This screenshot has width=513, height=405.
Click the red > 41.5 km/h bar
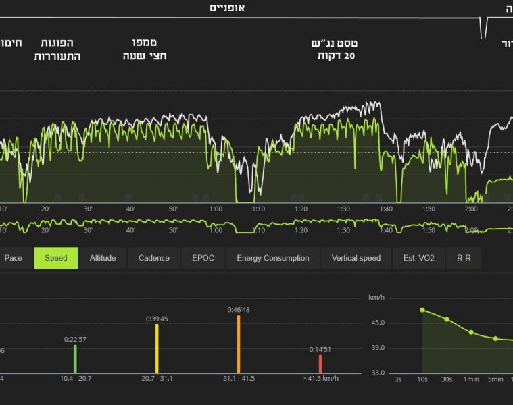[320, 364]
